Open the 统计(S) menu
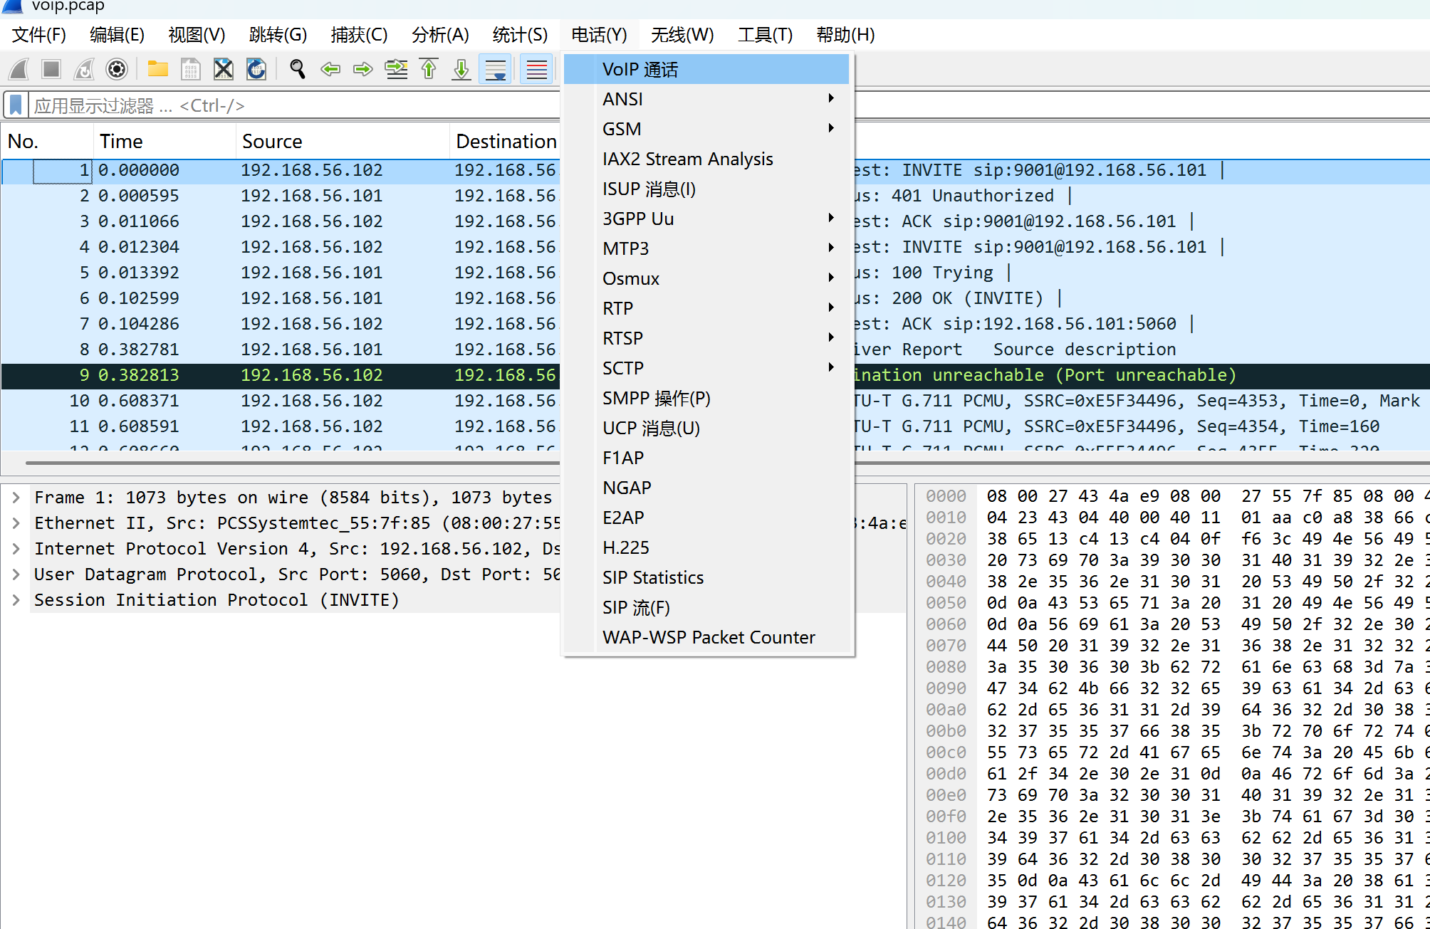 (x=520, y=34)
